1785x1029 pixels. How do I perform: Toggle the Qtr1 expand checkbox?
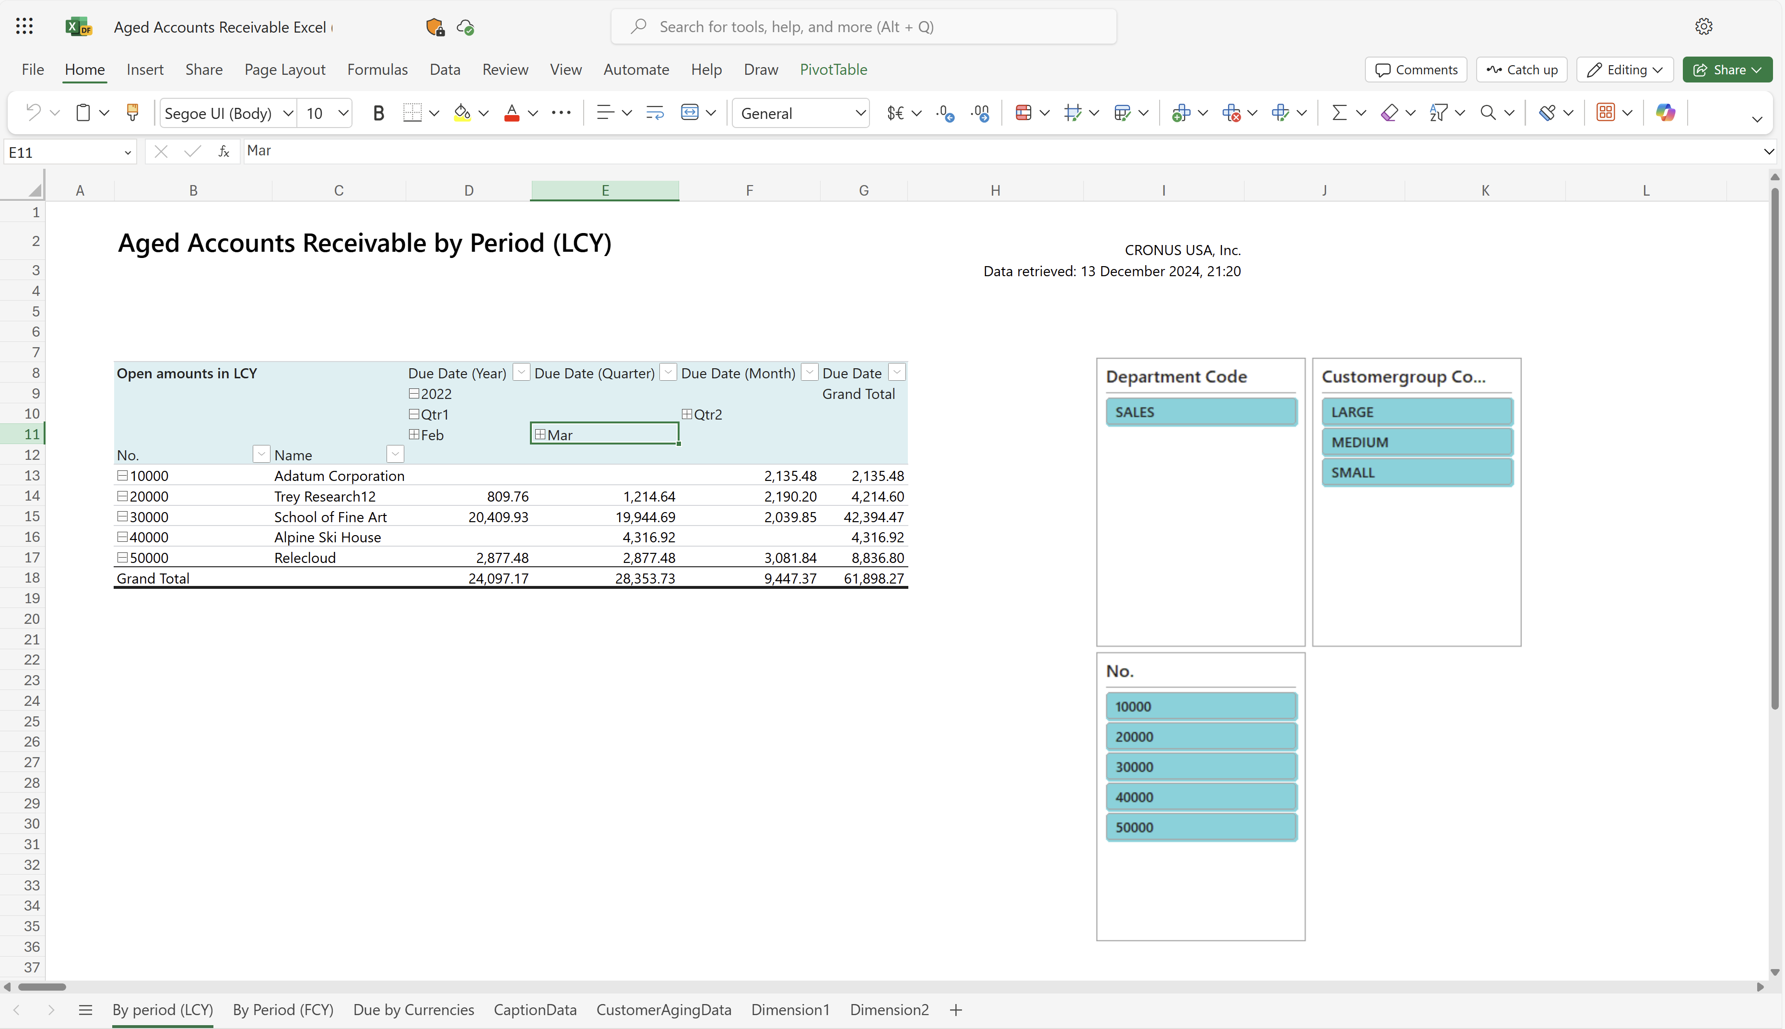click(x=413, y=413)
